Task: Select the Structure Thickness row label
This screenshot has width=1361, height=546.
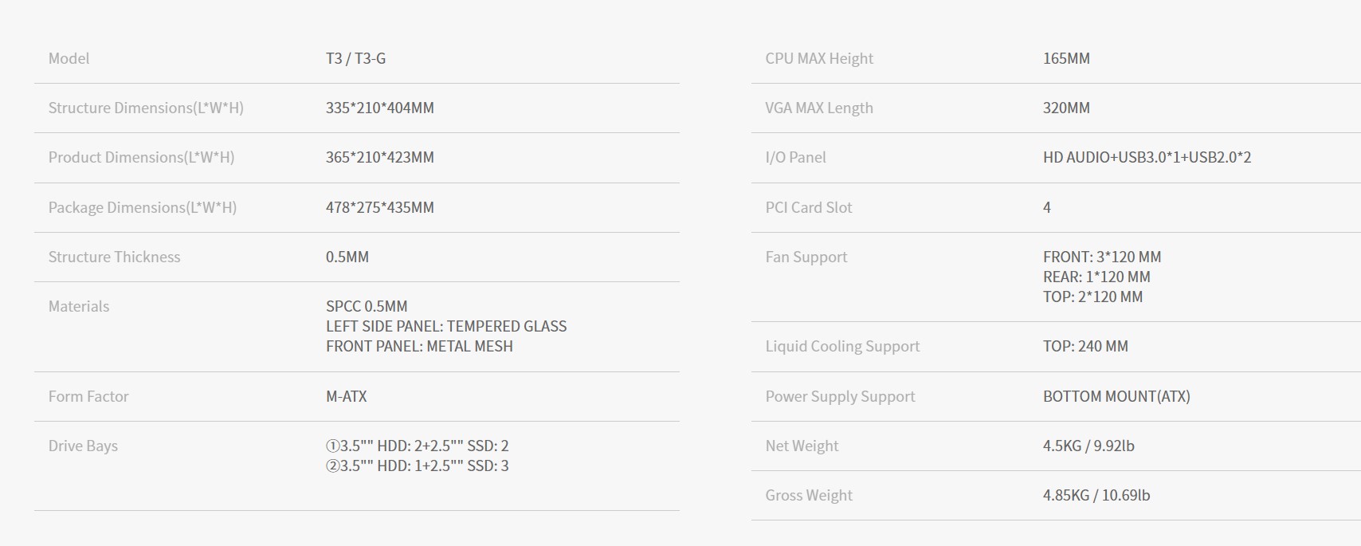Action: pos(114,257)
